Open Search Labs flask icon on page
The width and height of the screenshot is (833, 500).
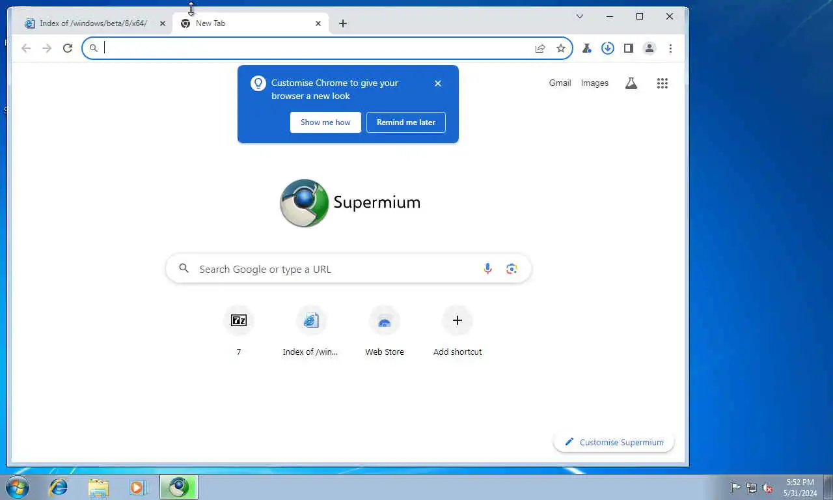[631, 83]
